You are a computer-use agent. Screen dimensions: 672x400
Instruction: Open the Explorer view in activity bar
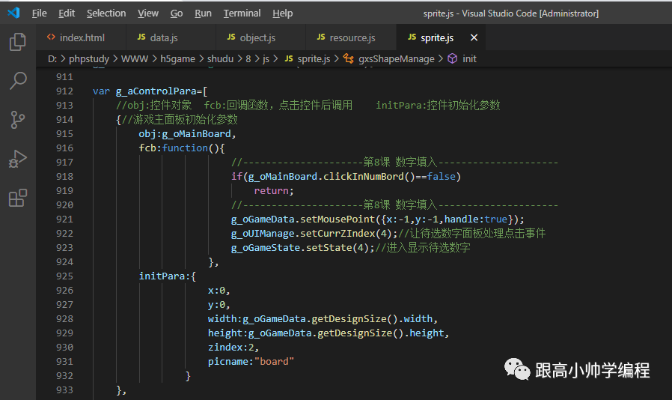[x=17, y=42]
